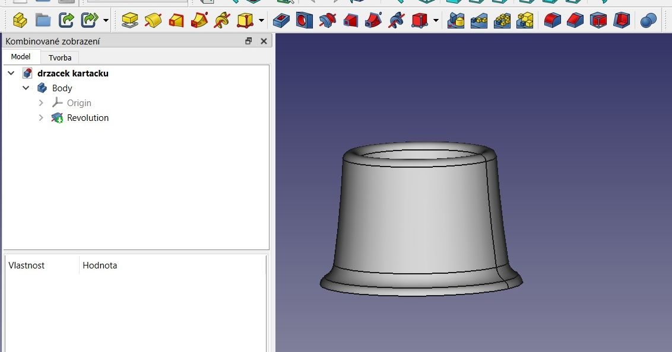Image resolution: width=672 pixels, height=352 pixels.
Task: Open the link actions dropdown arrow
Action: click(x=106, y=21)
